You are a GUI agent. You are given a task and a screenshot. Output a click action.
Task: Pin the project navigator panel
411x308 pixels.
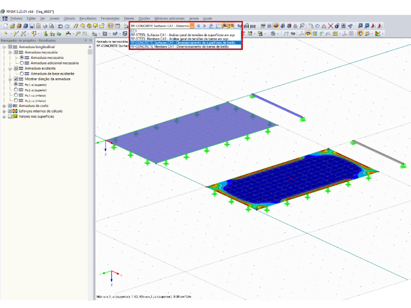tap(85, 41)
